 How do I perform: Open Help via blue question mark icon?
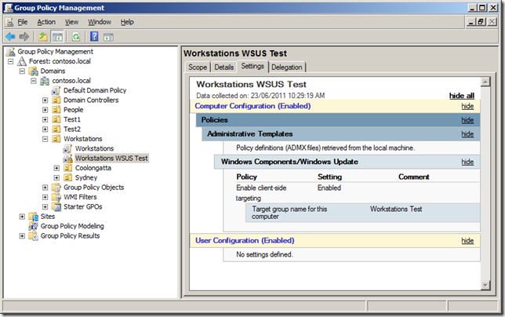pos(94,36)
